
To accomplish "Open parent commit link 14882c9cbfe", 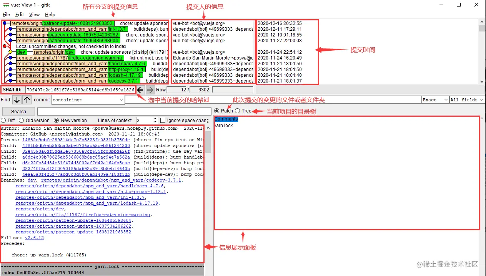I will [76, 140].
